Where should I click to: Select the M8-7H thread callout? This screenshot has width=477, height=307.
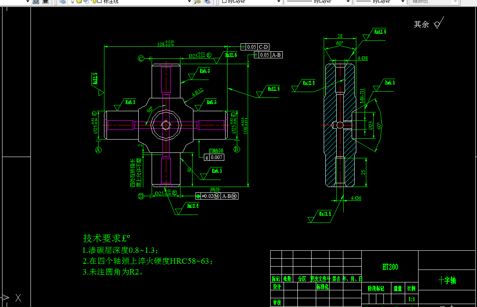(362, 96)
